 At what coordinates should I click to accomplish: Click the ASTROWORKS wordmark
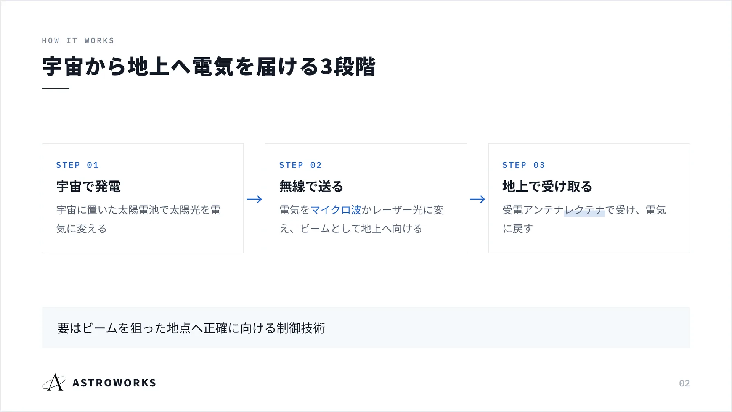click(114, 383)
